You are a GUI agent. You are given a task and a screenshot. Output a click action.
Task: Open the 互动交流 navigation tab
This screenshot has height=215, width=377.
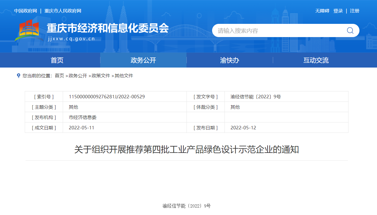pos(316,60)
